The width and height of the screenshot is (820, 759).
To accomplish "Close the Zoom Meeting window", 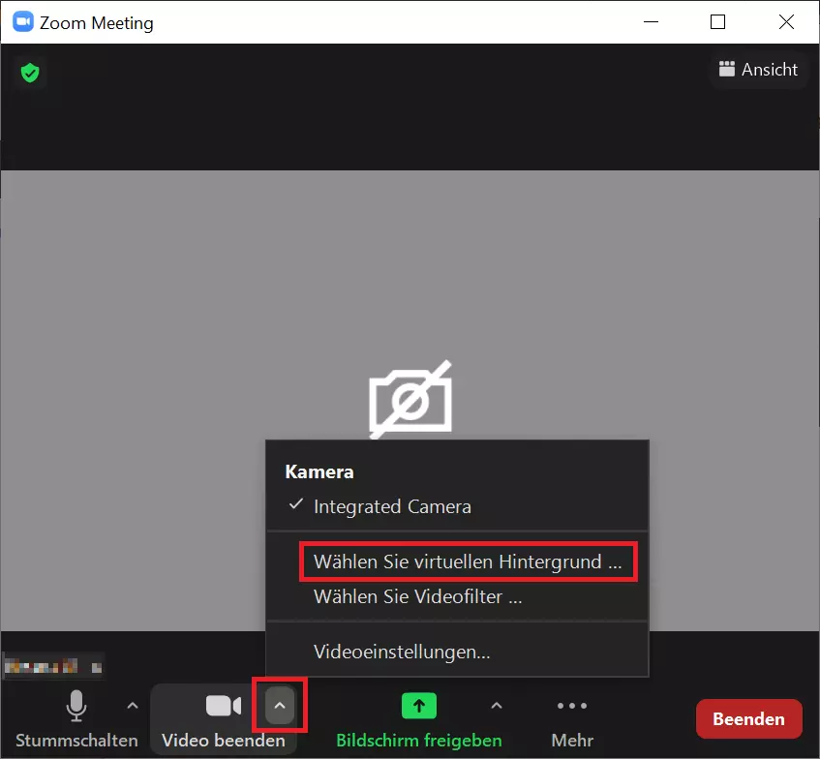I will 786,22.
